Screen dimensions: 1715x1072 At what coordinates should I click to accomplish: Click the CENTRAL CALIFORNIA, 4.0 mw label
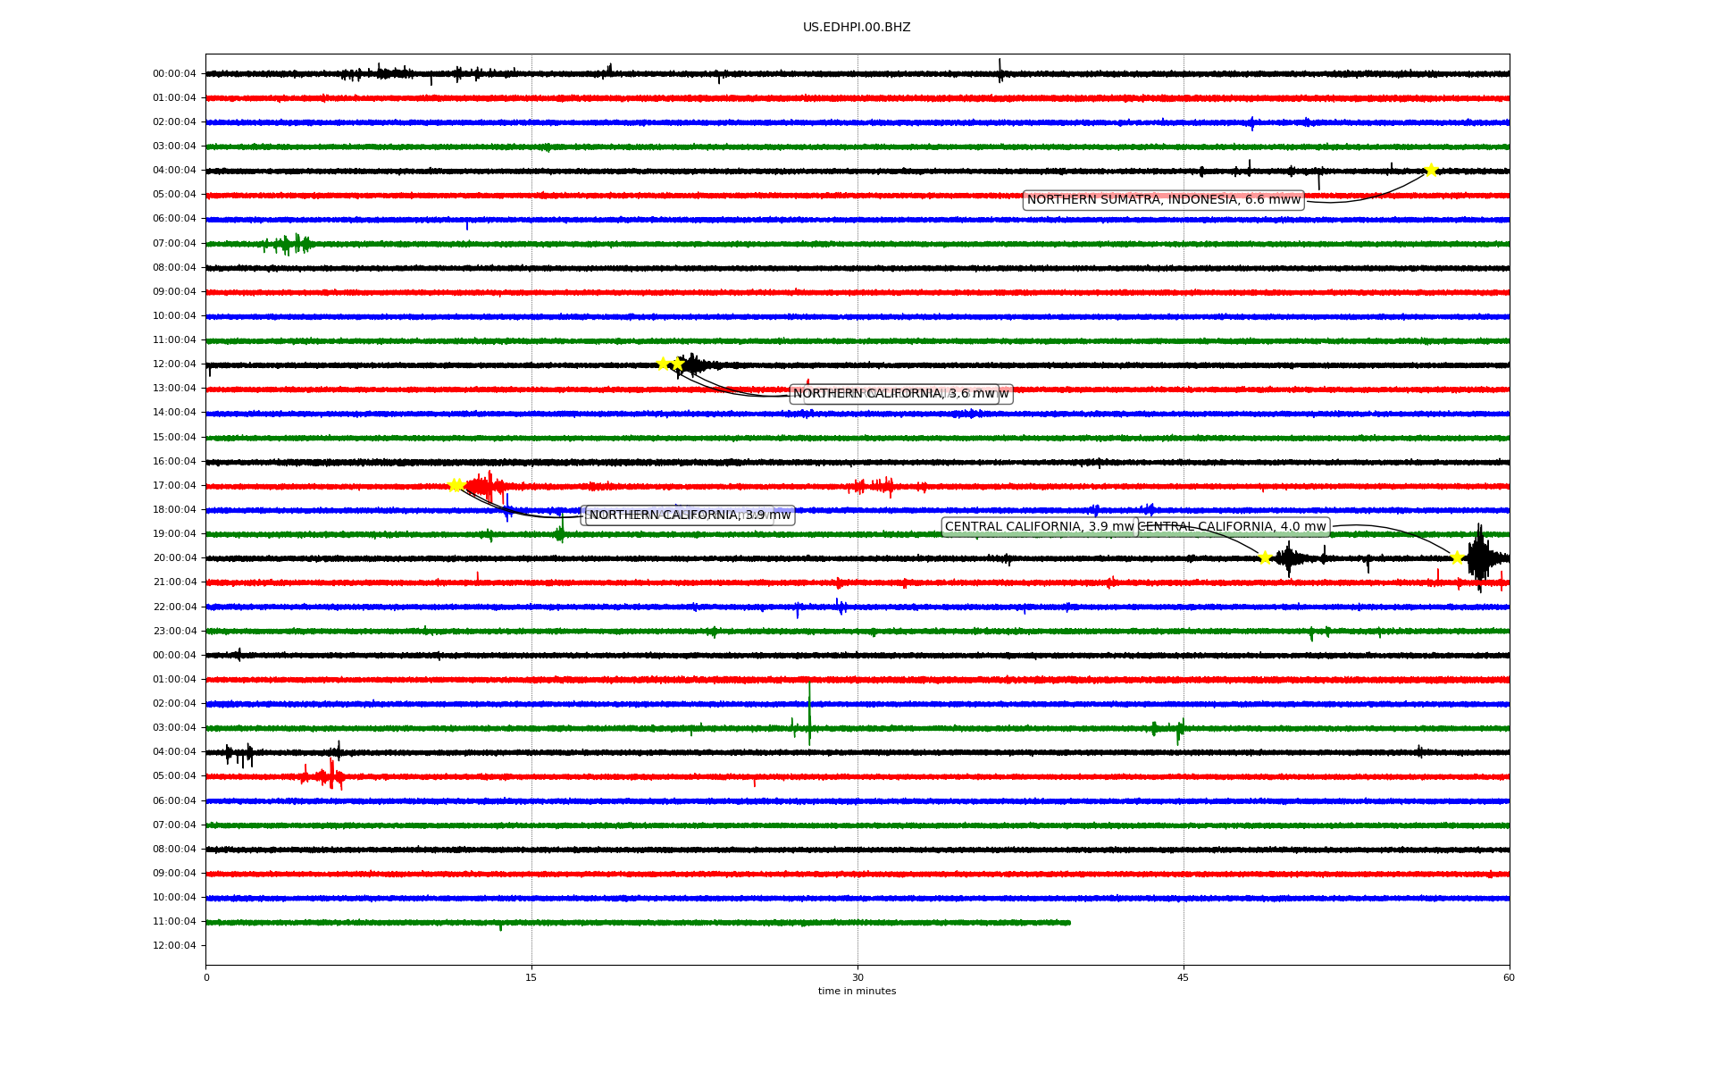[1234, 527]
